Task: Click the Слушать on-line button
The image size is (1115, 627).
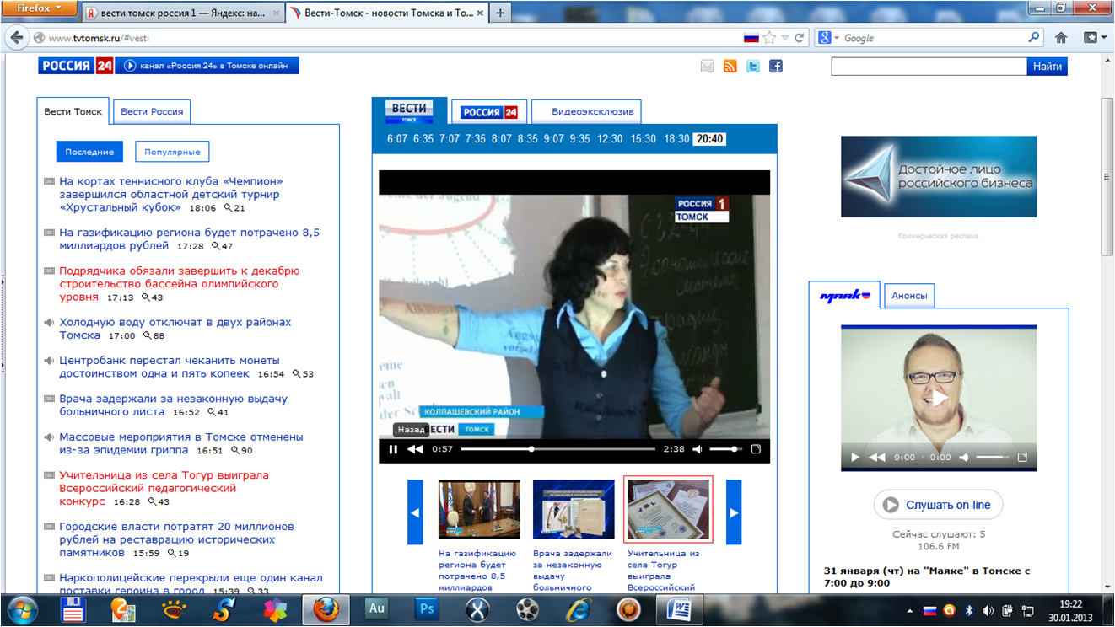Action: pyautogui.click(x=939, y=505)
